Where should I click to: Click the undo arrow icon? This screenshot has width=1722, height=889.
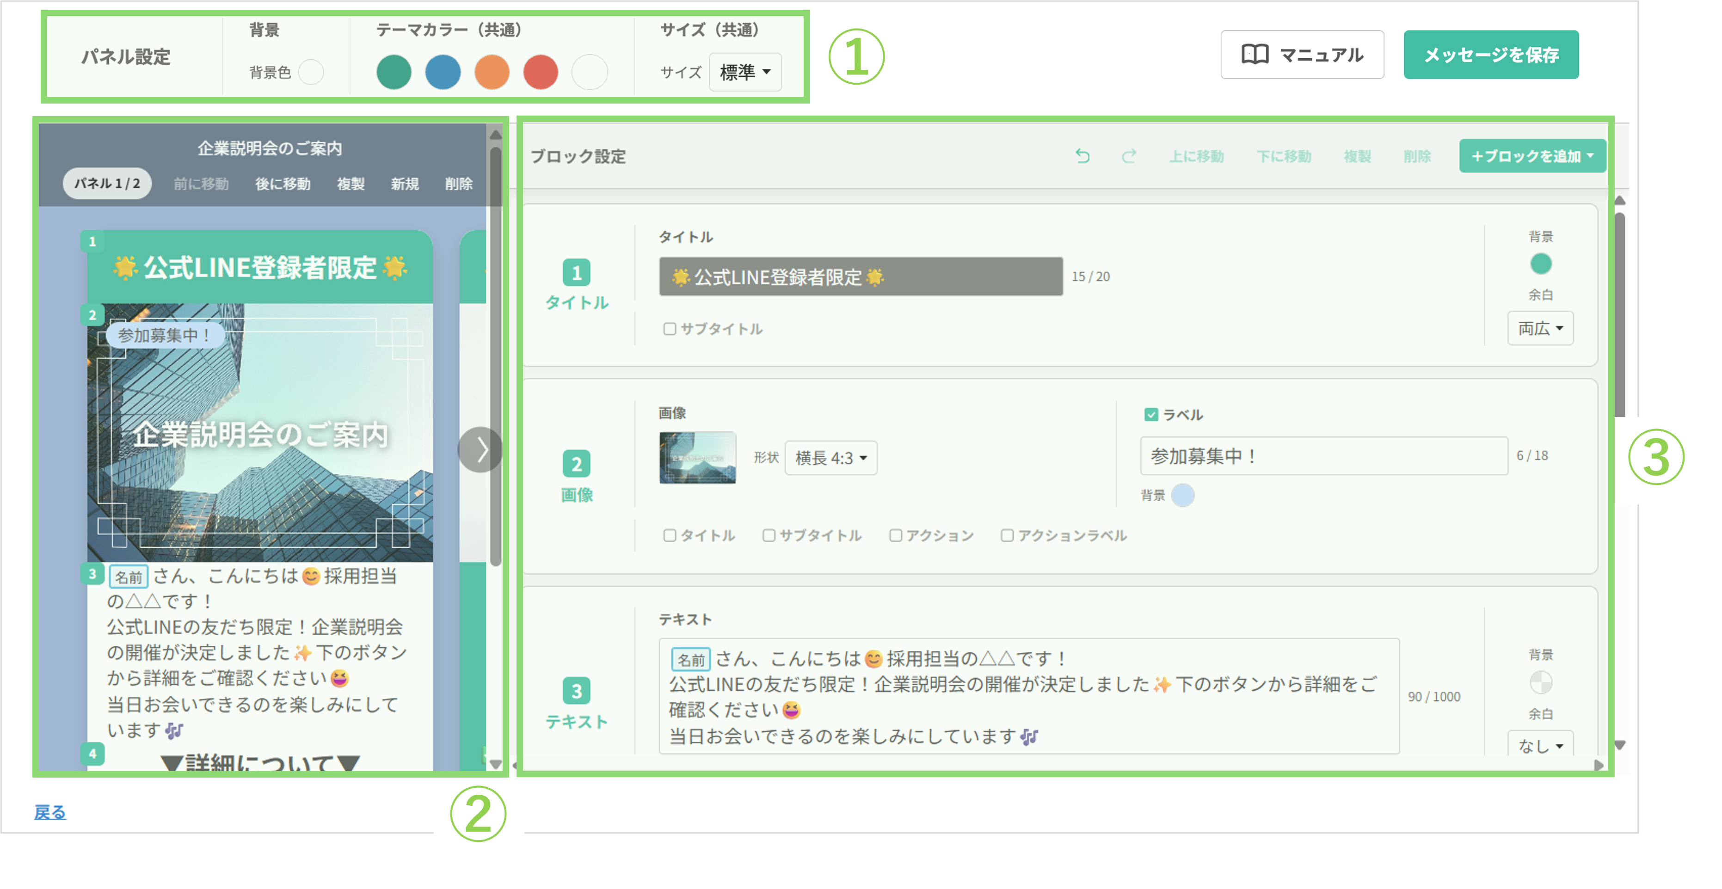coord(1082,156)
